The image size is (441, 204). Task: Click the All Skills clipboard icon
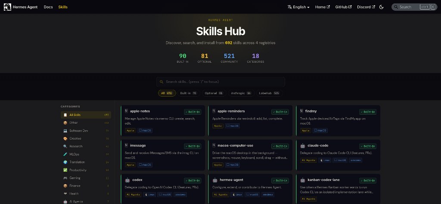click(65, 115)
